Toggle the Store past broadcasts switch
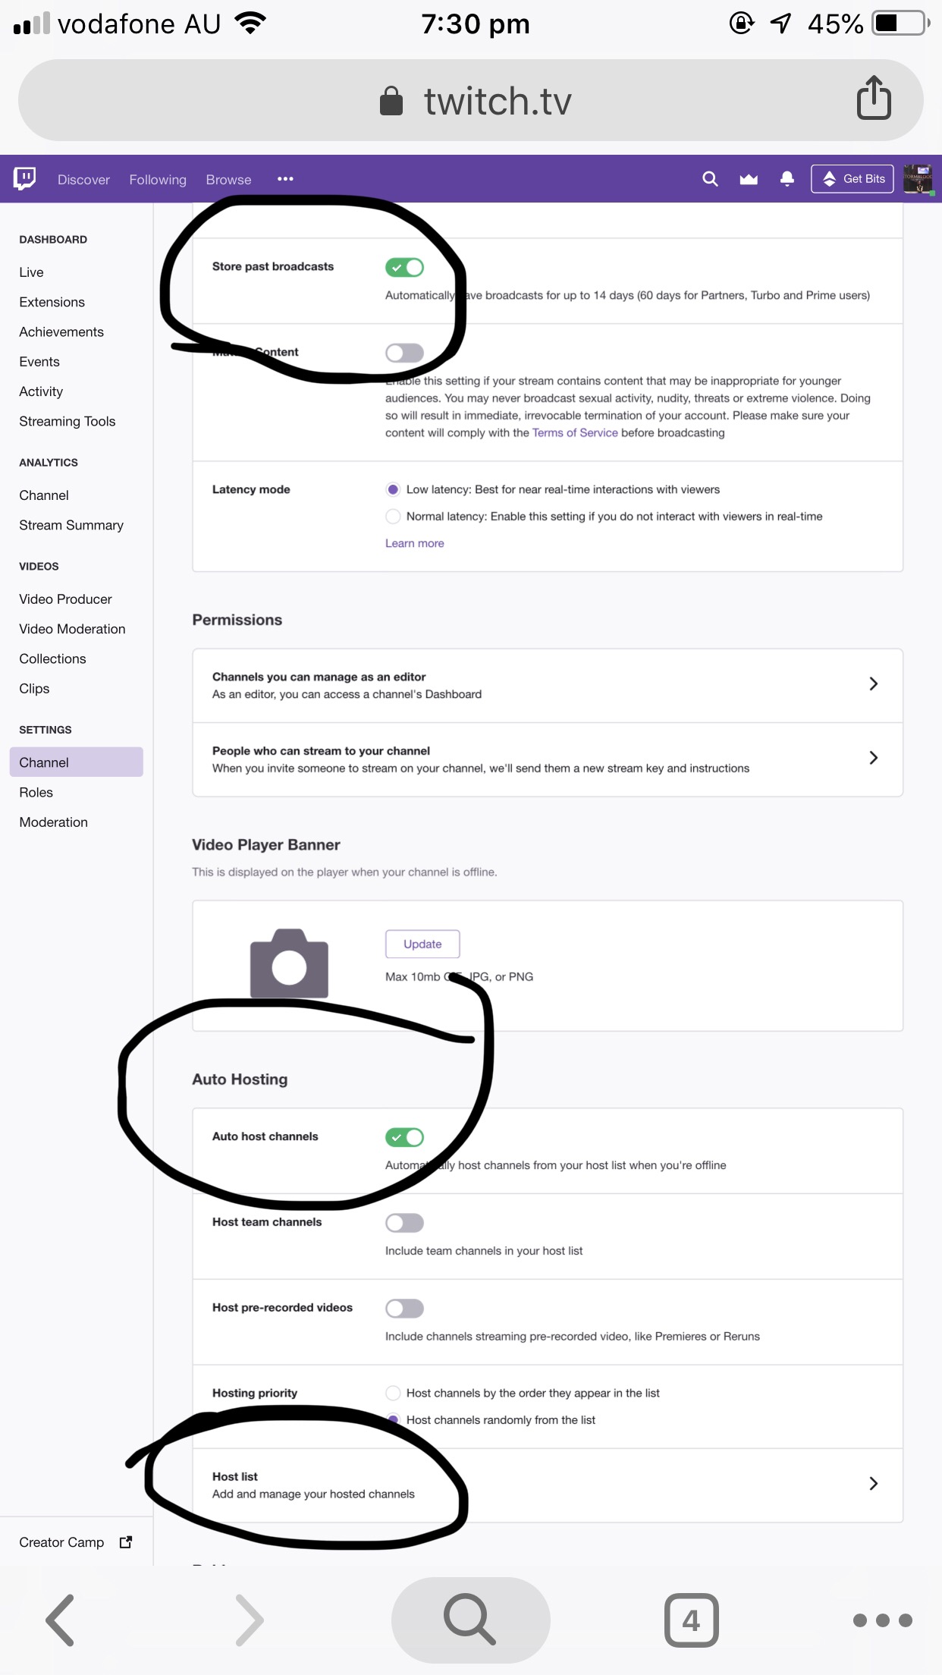The width and height of the screenshot is (942, 1675). tap(404, 267)
